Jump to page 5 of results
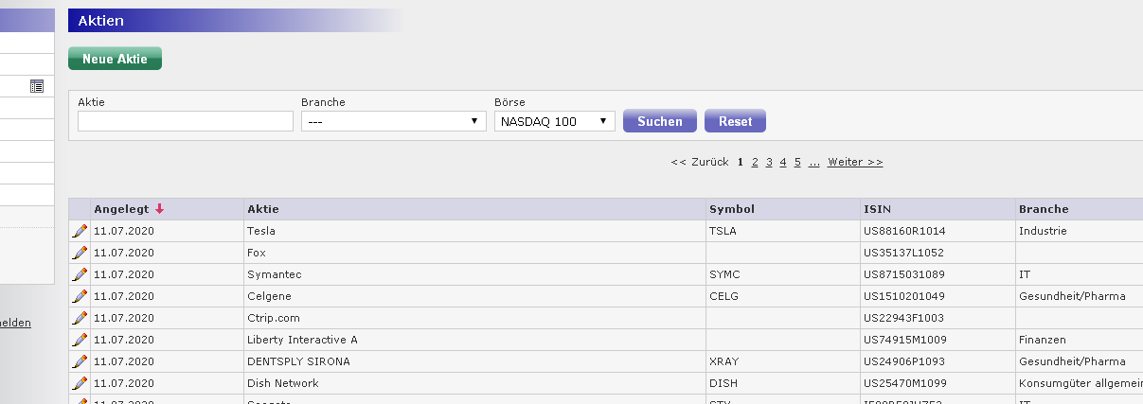Viewport: 1143px width, 404px height. click(x=797, y=162)
